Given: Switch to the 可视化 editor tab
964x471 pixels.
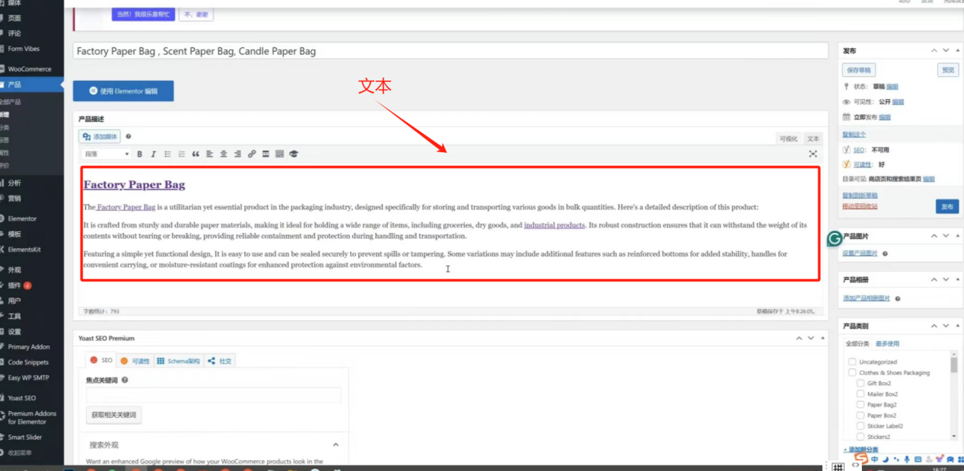Looking at the screenshot, I should click(788, 138).
